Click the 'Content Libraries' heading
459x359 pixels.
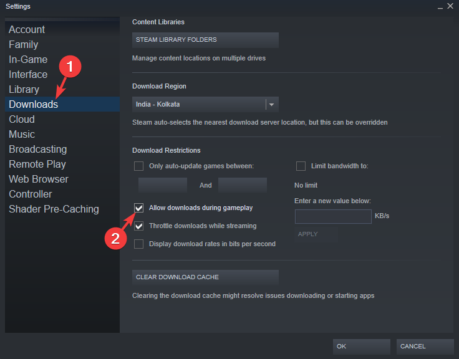[158, 22]
